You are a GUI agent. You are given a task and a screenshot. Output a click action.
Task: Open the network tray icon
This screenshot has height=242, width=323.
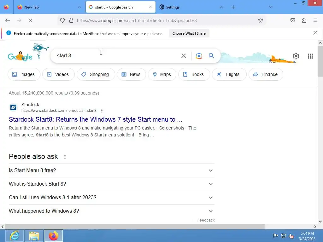point(284,236)
